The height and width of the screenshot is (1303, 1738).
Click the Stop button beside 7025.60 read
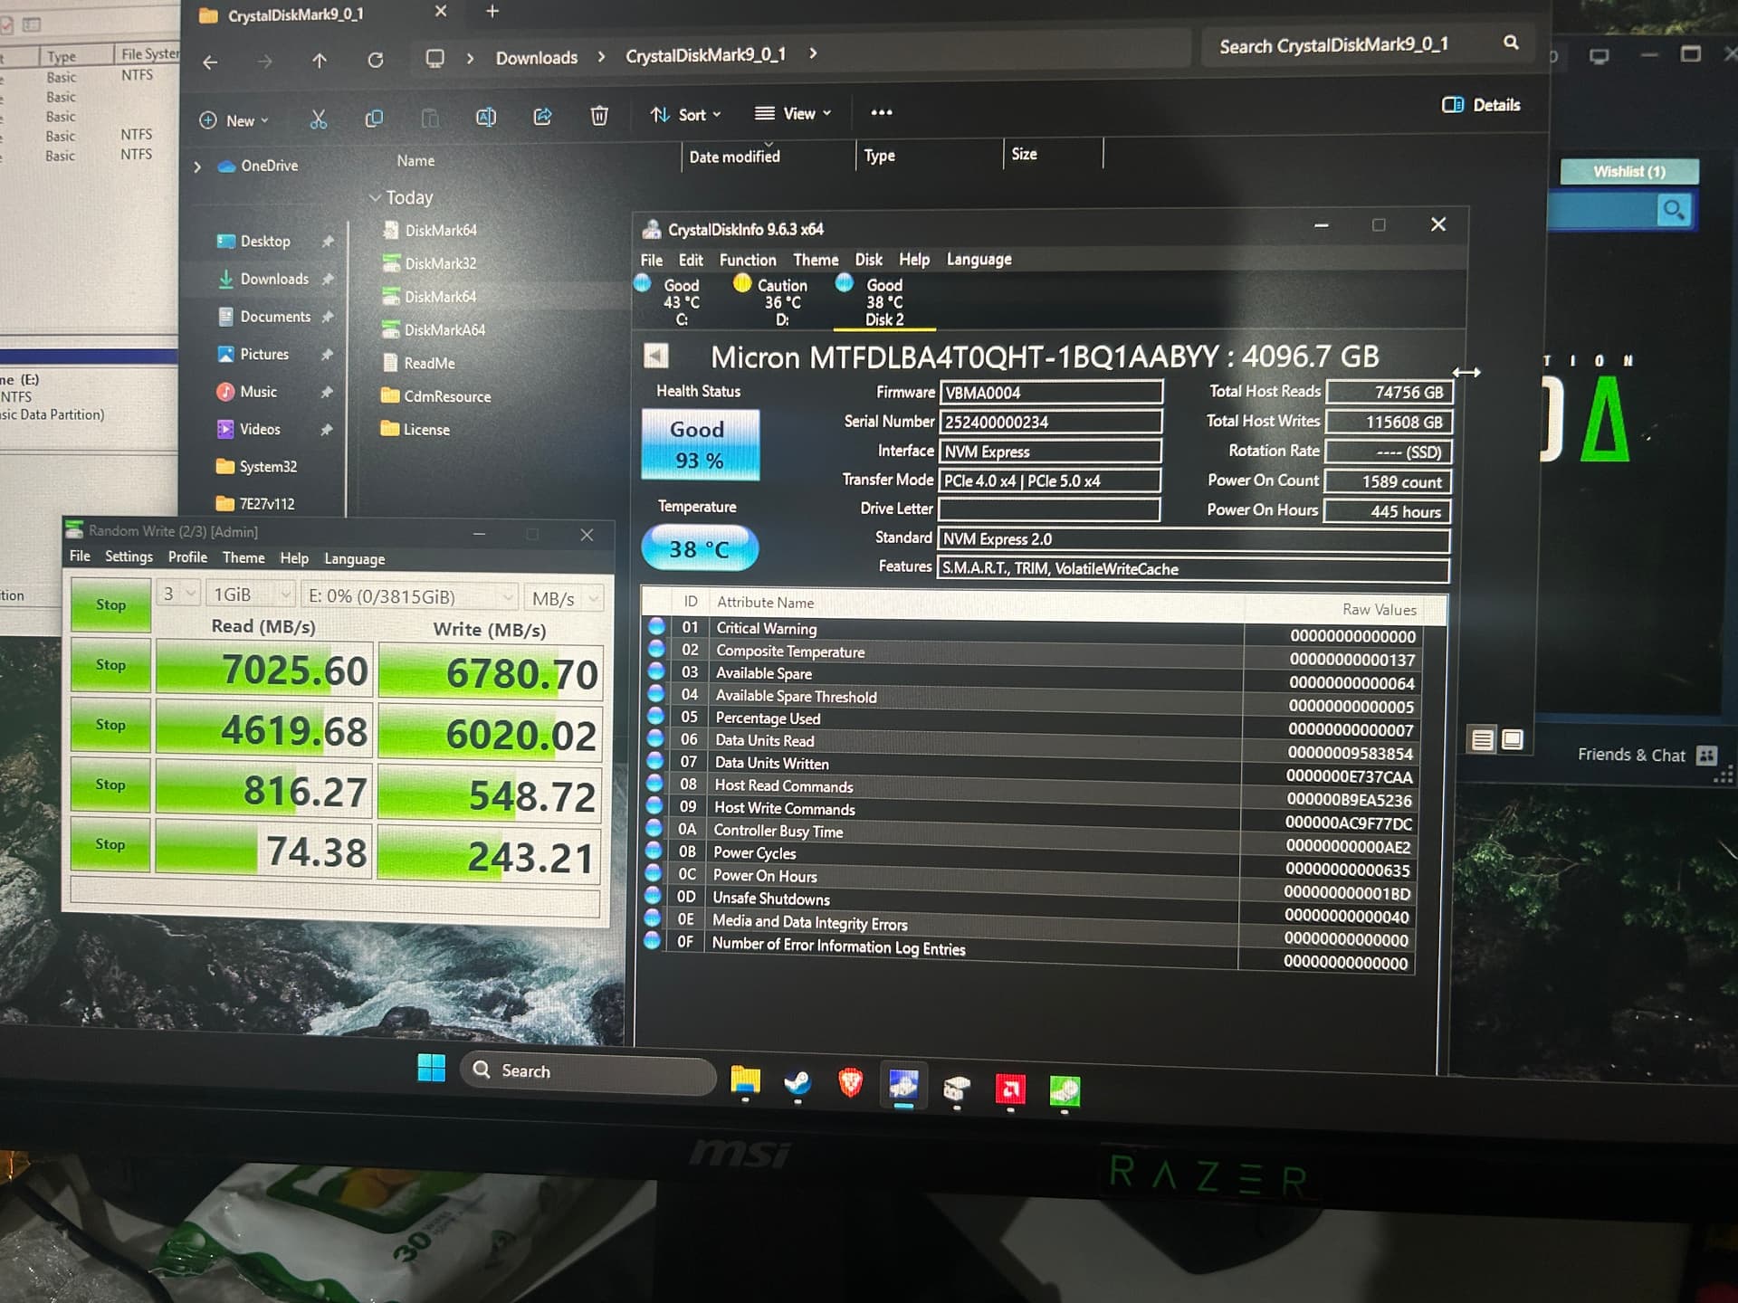[111, 664]
